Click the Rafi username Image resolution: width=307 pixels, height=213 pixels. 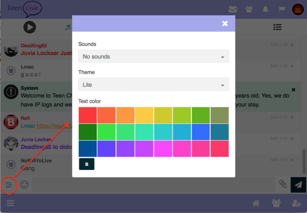(x=26, y=118)
